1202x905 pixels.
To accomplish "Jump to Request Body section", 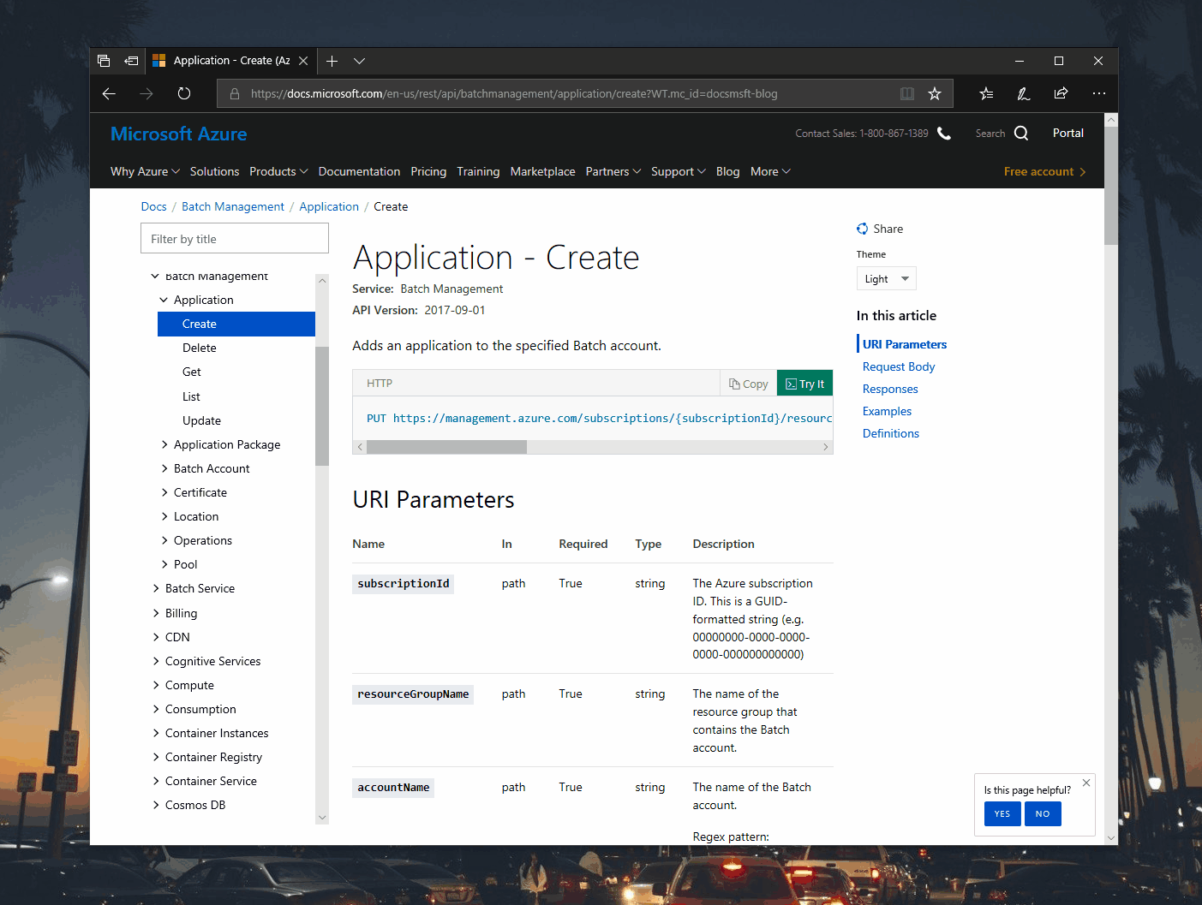I will click(899, 367).
